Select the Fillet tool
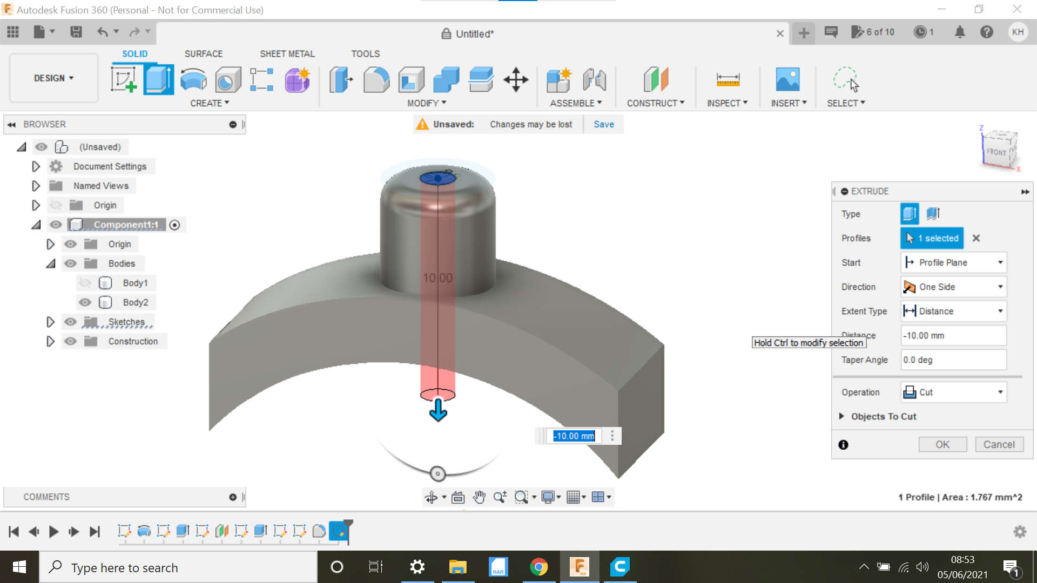Image resolution: width=1037 pixels, height=583 pixels. click(376, 79)
